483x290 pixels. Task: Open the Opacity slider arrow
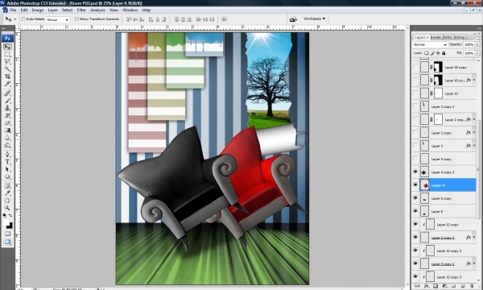click(x=477, y=44)
